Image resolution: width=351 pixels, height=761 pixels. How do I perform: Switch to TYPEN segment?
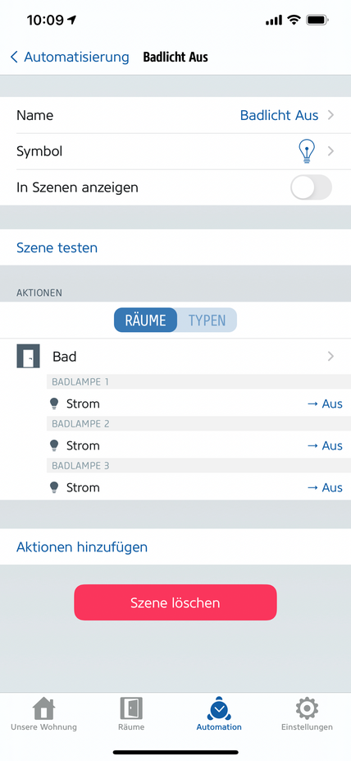click(x=207, y=321)
